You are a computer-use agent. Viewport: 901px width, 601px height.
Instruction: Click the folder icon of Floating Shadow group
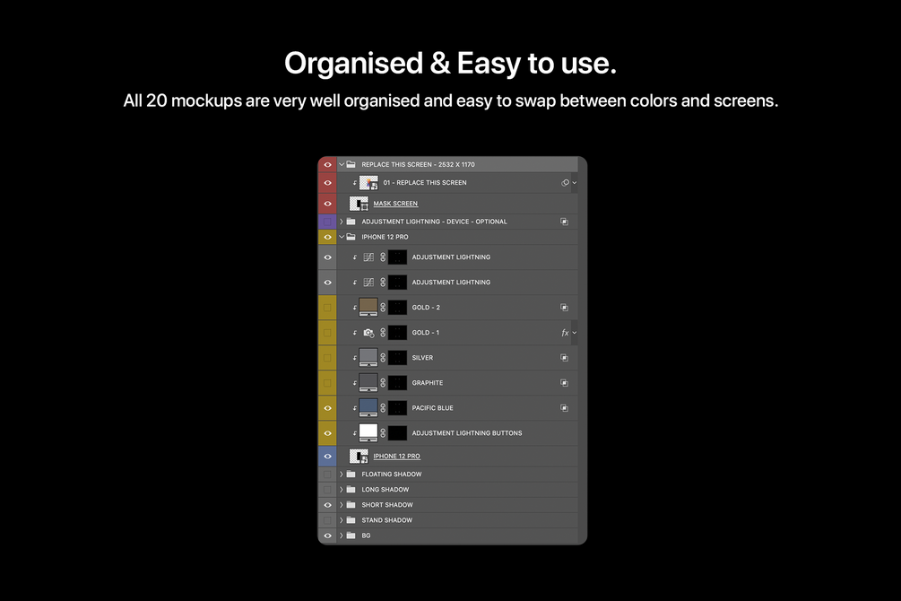click(351, 475)
